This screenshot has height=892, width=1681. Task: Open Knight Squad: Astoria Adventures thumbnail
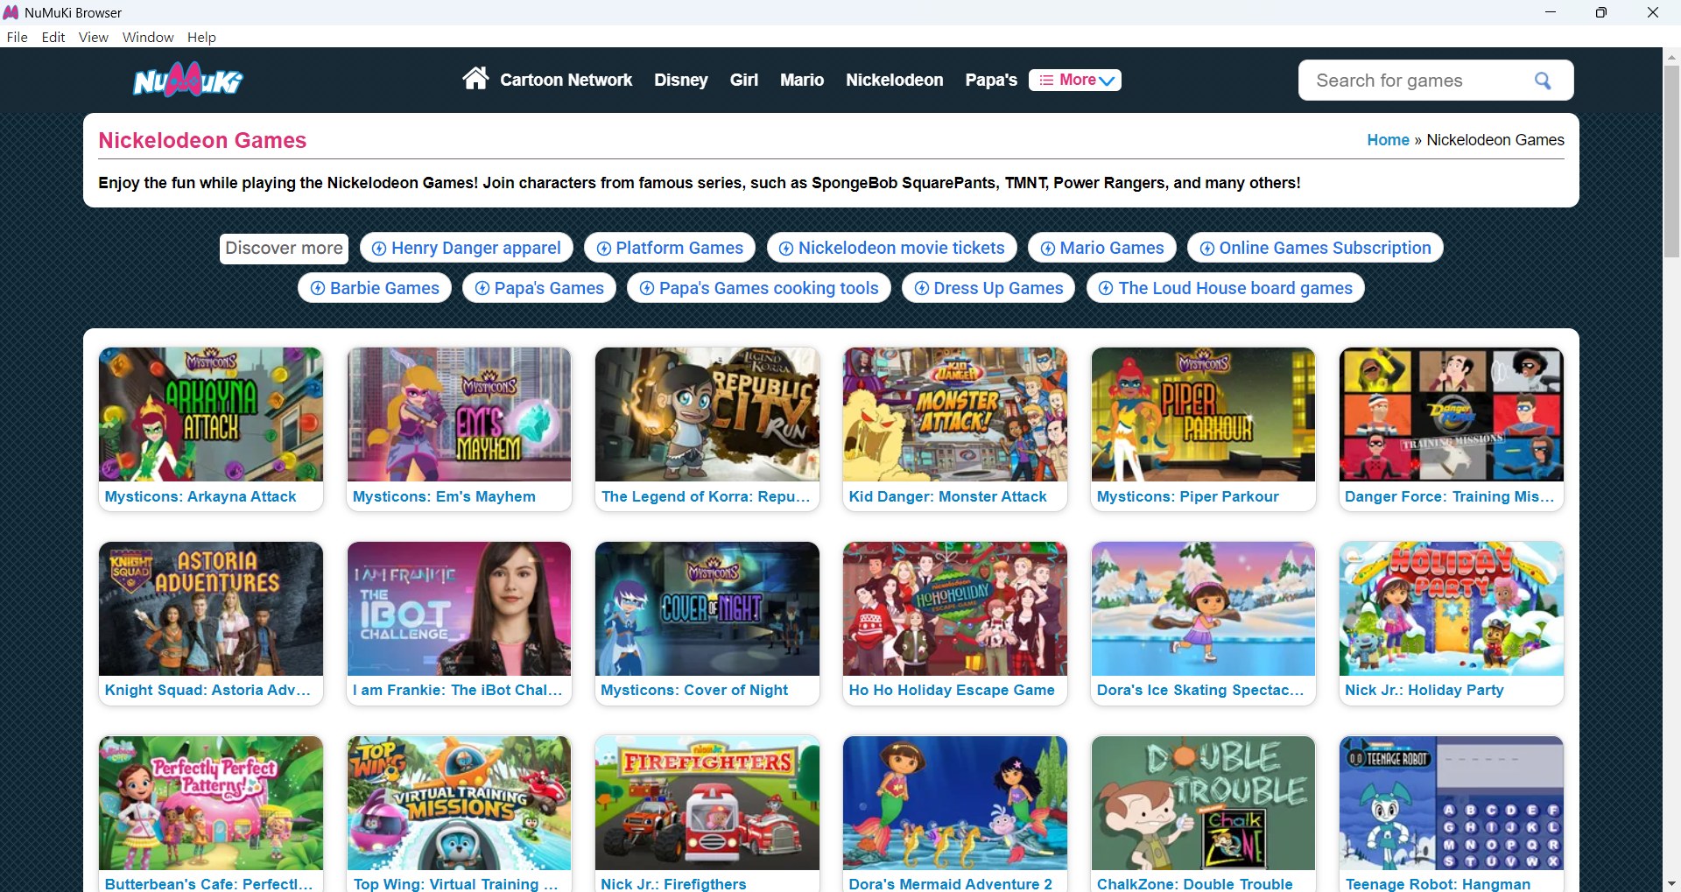point(211,608)
